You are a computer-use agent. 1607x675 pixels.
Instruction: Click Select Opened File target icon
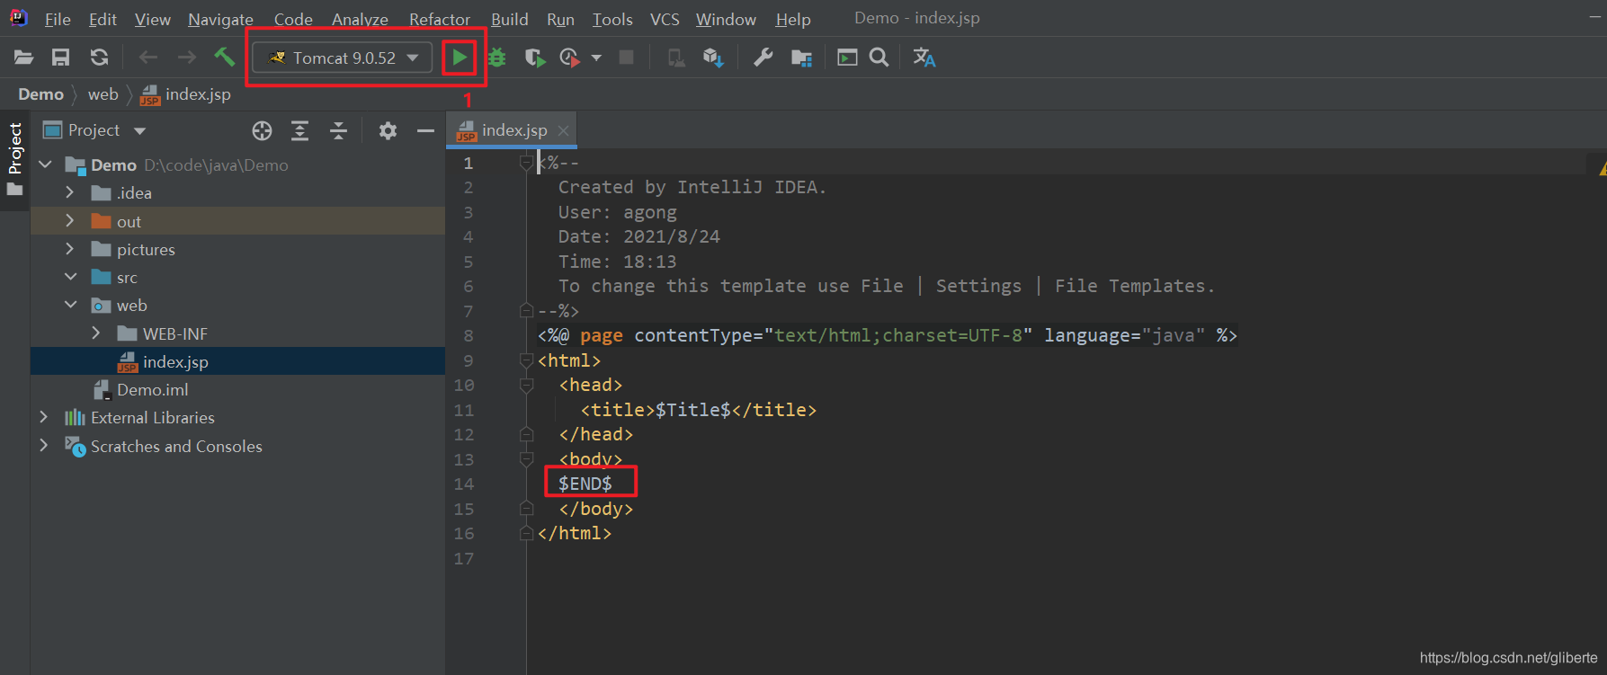(x=262, y=130)
